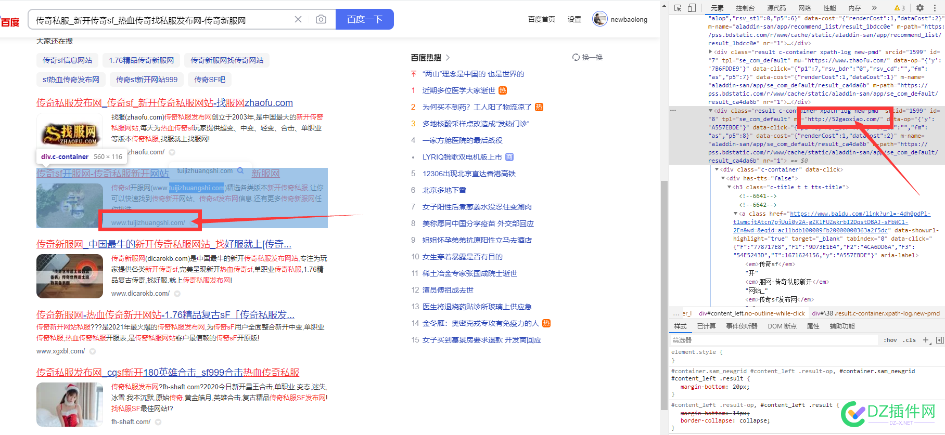Click the ellipsis beside the selected DOM node

673,111
